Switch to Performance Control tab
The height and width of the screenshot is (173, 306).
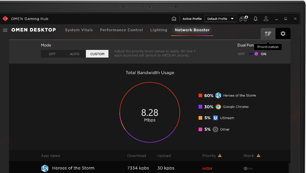121,30
